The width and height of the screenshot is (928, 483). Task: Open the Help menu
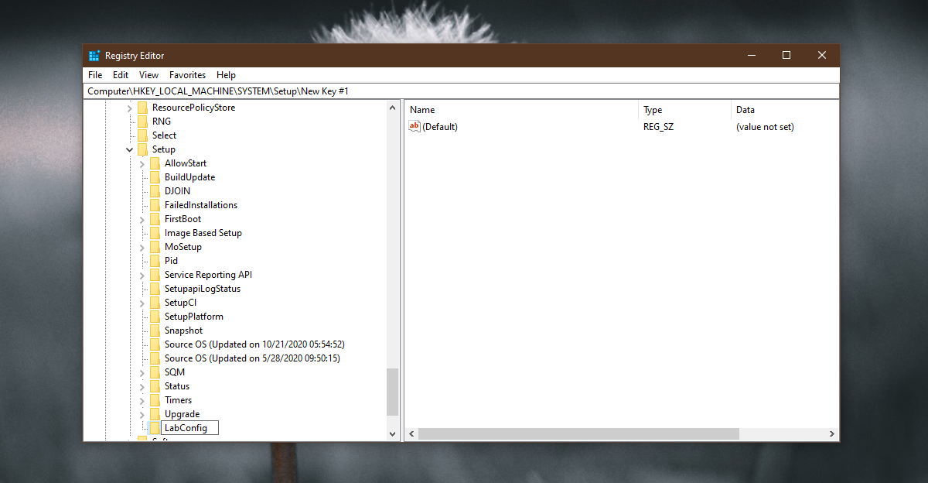pos(226,75)
